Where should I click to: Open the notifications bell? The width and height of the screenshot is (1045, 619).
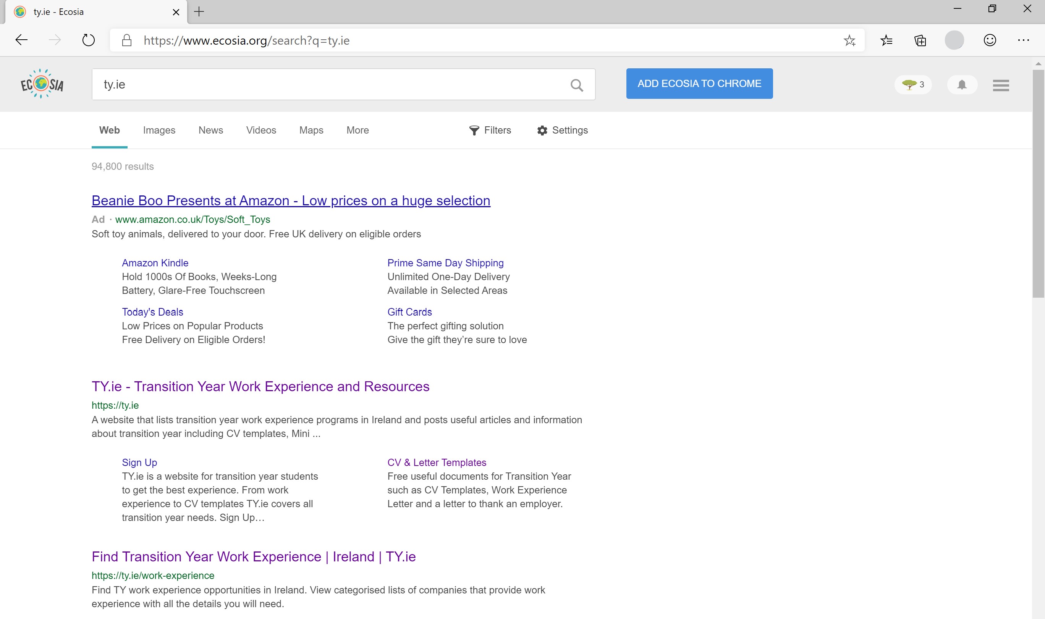pos(962,85)
